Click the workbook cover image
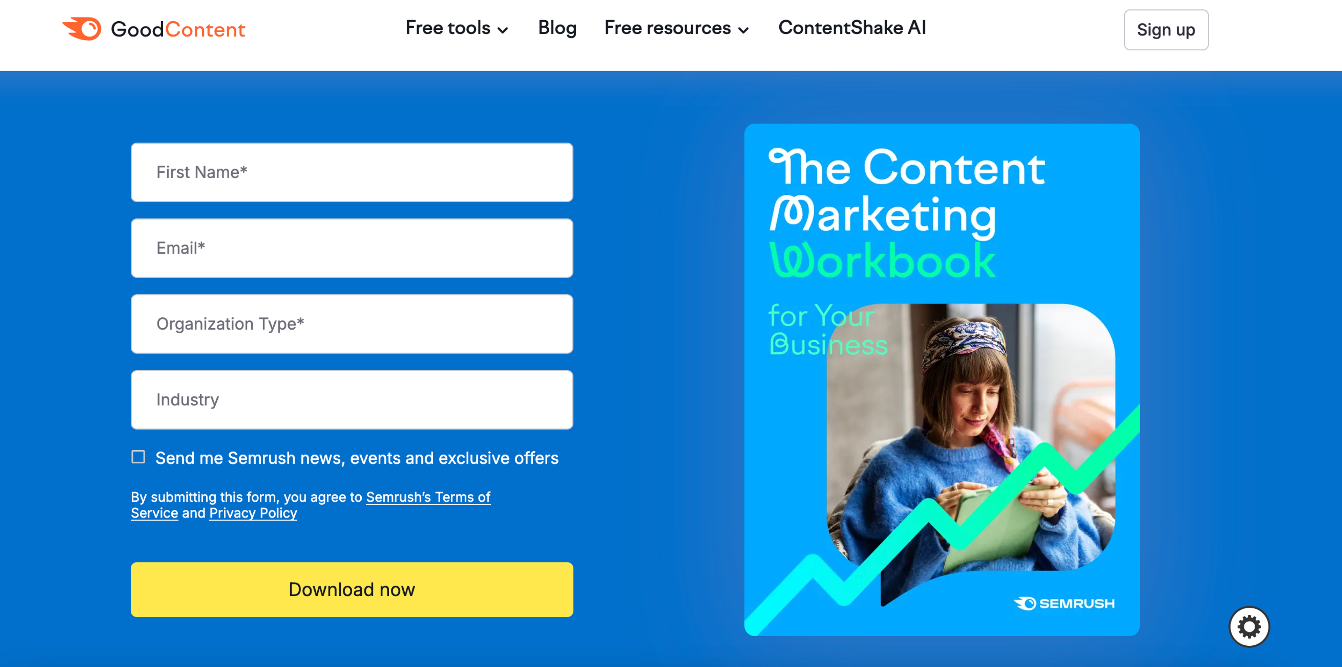1342x667 pixels. pyautogui.click(x=942, y=386)
